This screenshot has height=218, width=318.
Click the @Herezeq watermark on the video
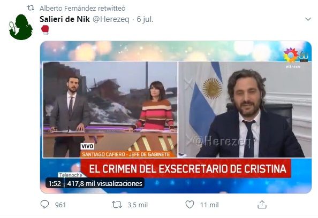pos(223,141)
